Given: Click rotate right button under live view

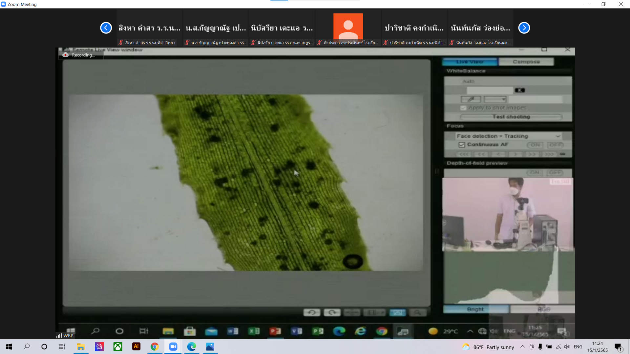Looking at the screenshot, I should click(332, 312).
